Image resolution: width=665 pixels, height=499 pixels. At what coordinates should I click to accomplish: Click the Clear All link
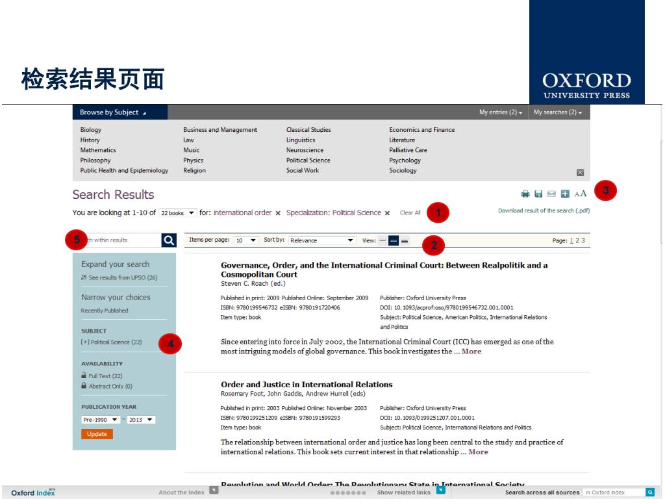[x=410, y=212]
